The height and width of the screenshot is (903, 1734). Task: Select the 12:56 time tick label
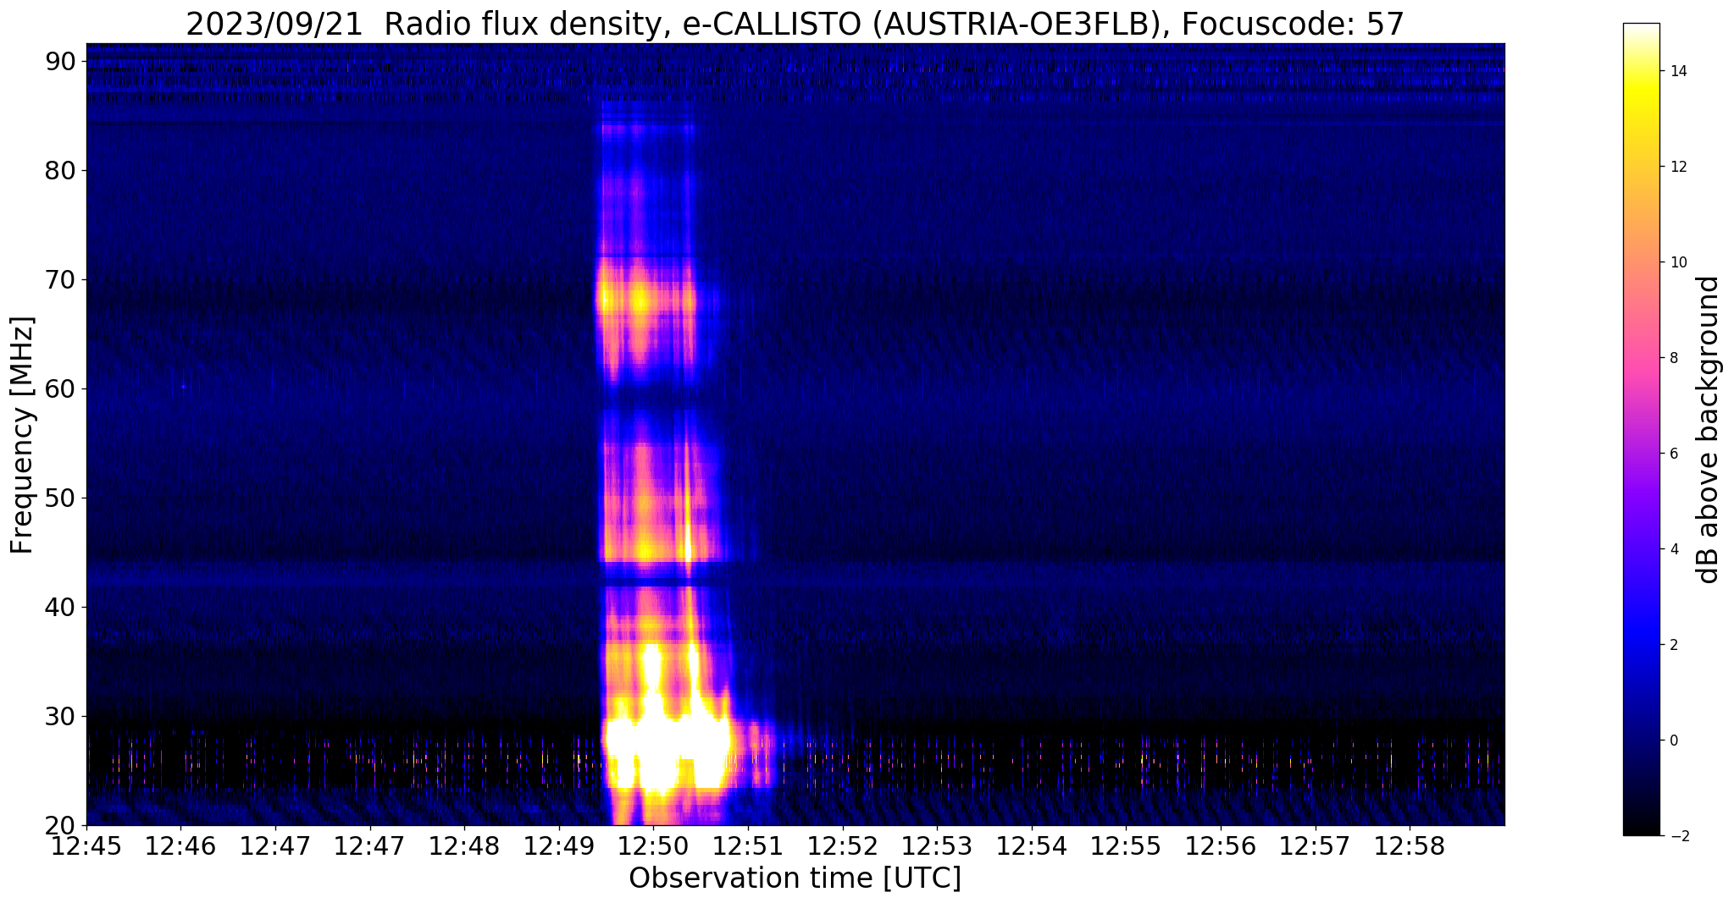(1221, 846)
